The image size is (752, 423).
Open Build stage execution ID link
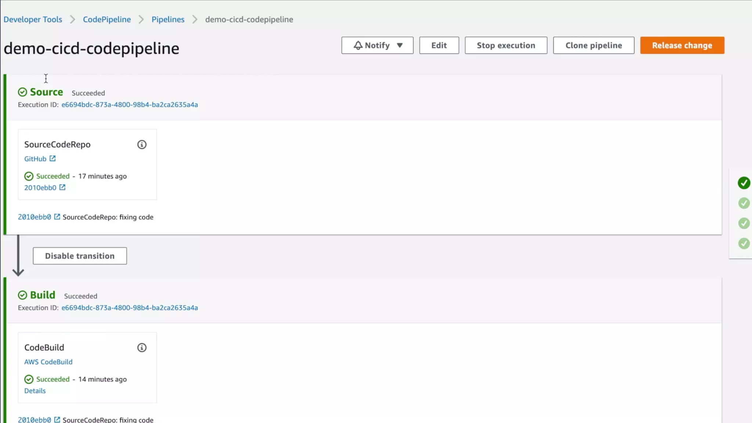tap(130, 307)
